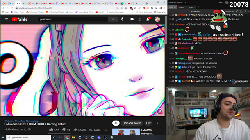Switch to Chrome on the taskbar
The image size is (250, 140).
coord(67,137)
